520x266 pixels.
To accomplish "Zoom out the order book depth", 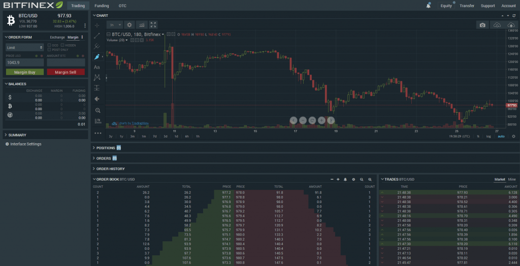I will point(362,179).
